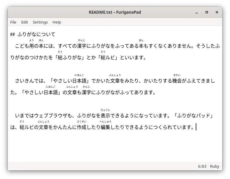Viewport: 230px width, 179px height.
Task: Click the word ウェブブラウザ
Action: tap(51, 116)
